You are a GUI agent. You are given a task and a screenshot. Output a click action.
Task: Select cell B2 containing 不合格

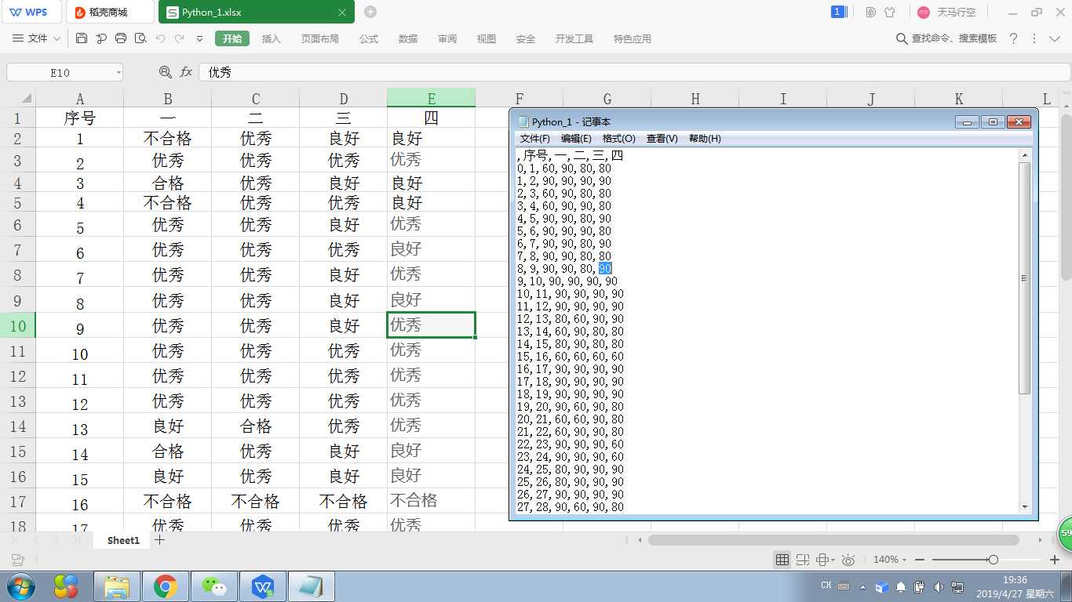click(168, 139)
